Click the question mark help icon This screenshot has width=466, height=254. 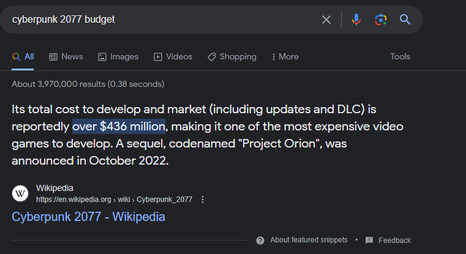pyautogui.click(x=260, y=240)
